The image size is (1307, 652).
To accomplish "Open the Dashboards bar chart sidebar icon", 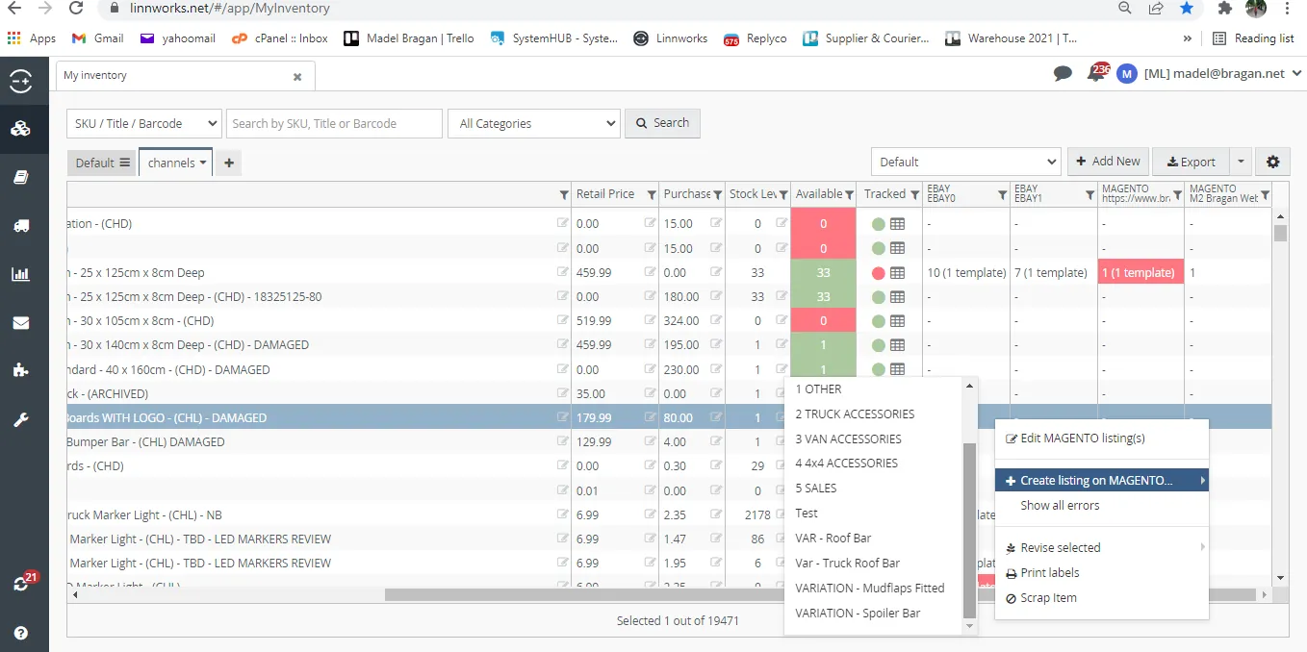I will (20, 274).
